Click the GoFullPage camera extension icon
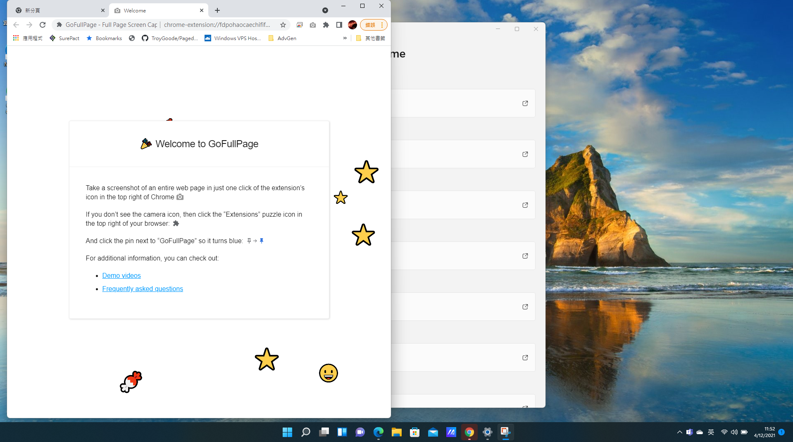The height and width of the screenshot is (442, 793). click(x=313, y=25)
